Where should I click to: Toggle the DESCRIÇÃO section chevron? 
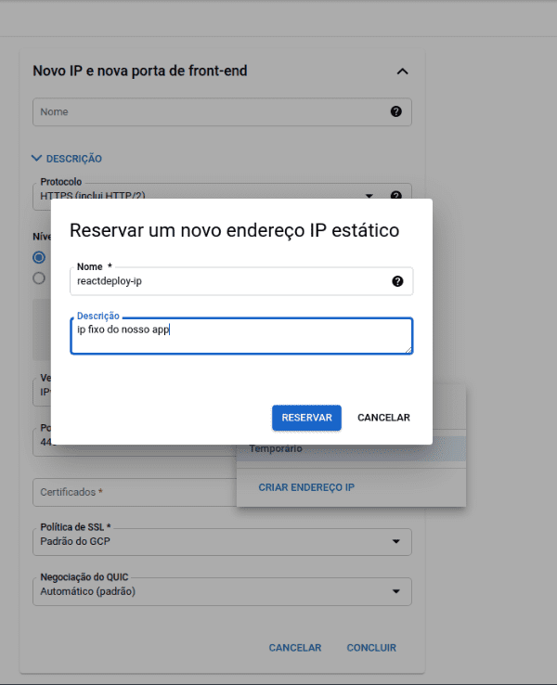(36, 159)
